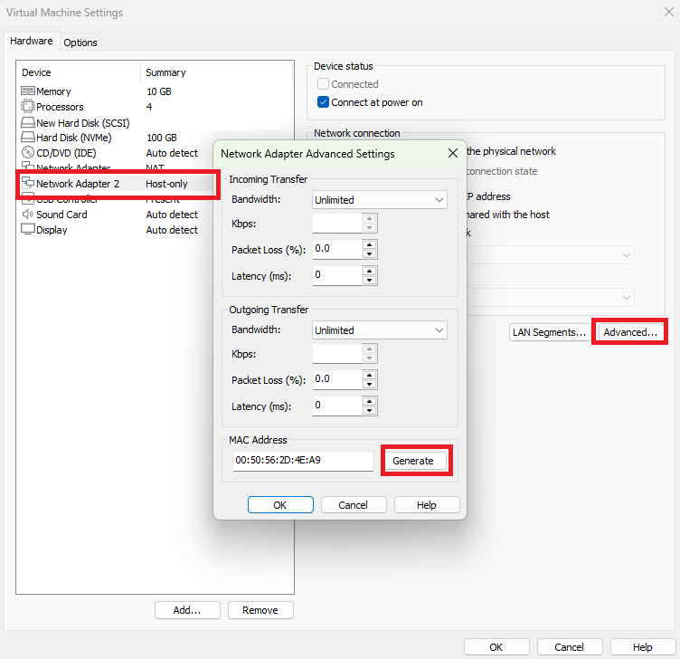Image resolution: width=680 pixels, height=659 pixels.
Task: Decrease Incoming Packet Loss value
Action: [370, 254]
